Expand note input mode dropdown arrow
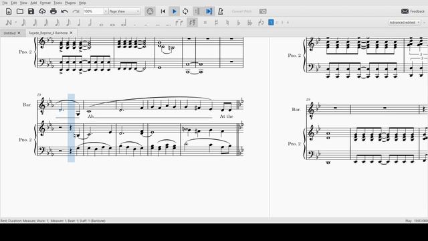This screenshot has height=241, width=428. pos(16,23)
